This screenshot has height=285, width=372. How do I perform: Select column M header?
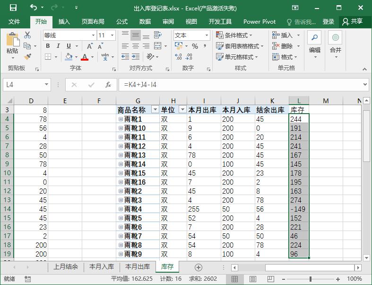326,101
